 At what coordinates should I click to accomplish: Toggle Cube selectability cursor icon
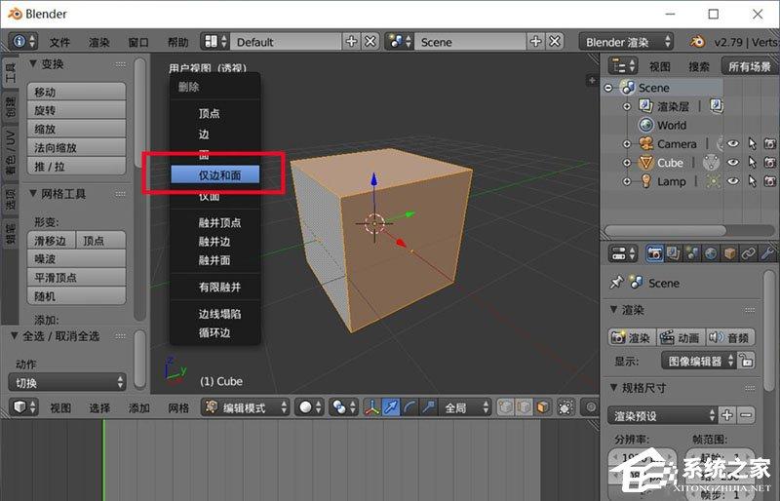[x=752, y=163]
